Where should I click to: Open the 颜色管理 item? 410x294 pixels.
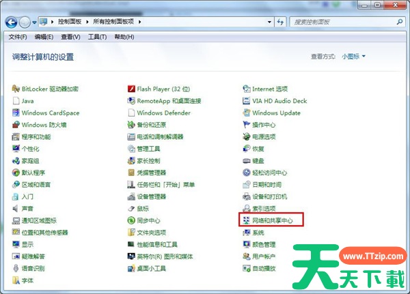[x=264, y=244]
